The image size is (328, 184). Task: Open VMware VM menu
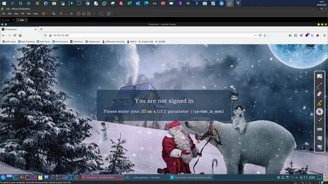(x=23, y=14)
